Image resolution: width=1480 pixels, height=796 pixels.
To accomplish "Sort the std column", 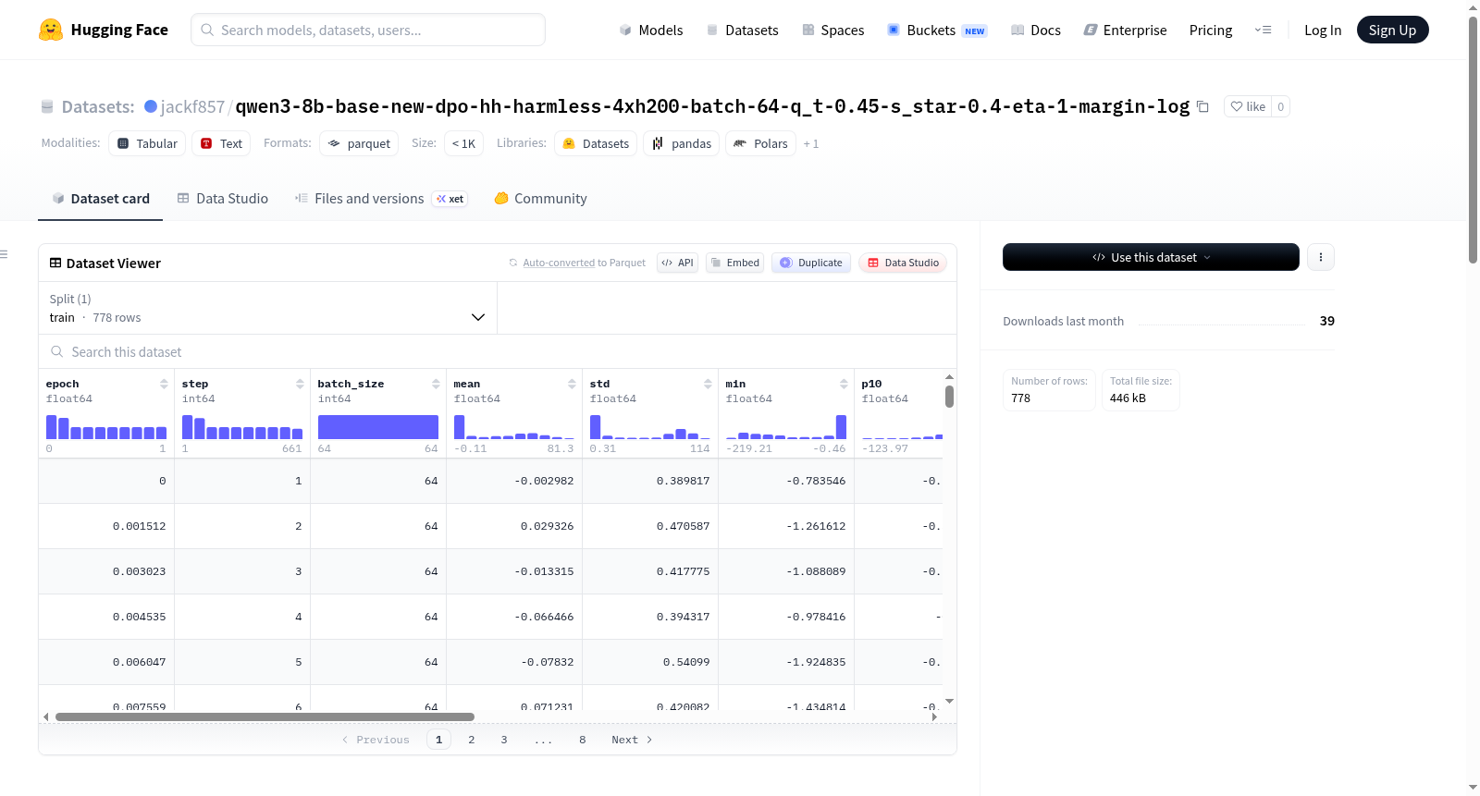I will (x=708, y=384).
